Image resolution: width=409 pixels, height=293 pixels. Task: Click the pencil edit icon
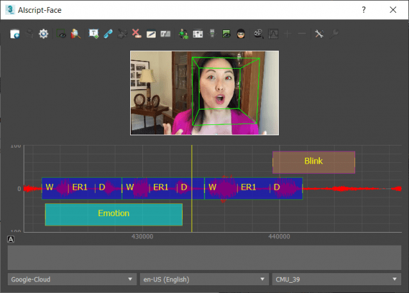click(x=151, y=34)
